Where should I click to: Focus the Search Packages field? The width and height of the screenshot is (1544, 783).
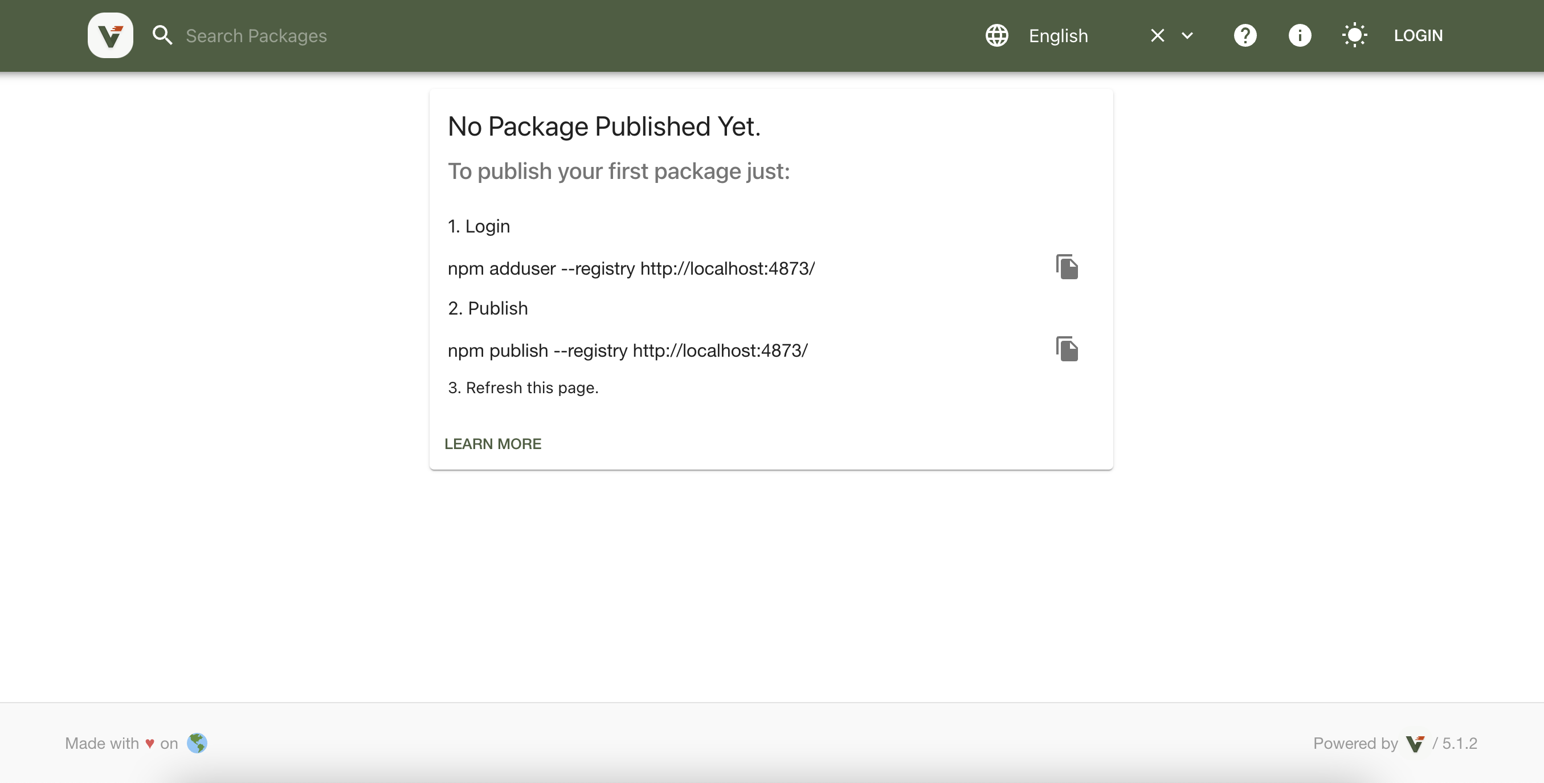tap(256, 36)
